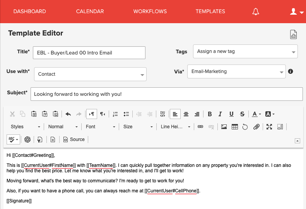Image resolution: width=306 pixels, height=209 pixels.
Task: Center align the text
Action: (186, 114)
